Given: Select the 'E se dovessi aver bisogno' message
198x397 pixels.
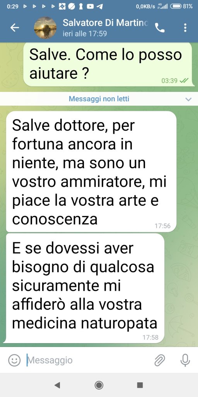Looking at the screenshot, I should coord(85,288).
